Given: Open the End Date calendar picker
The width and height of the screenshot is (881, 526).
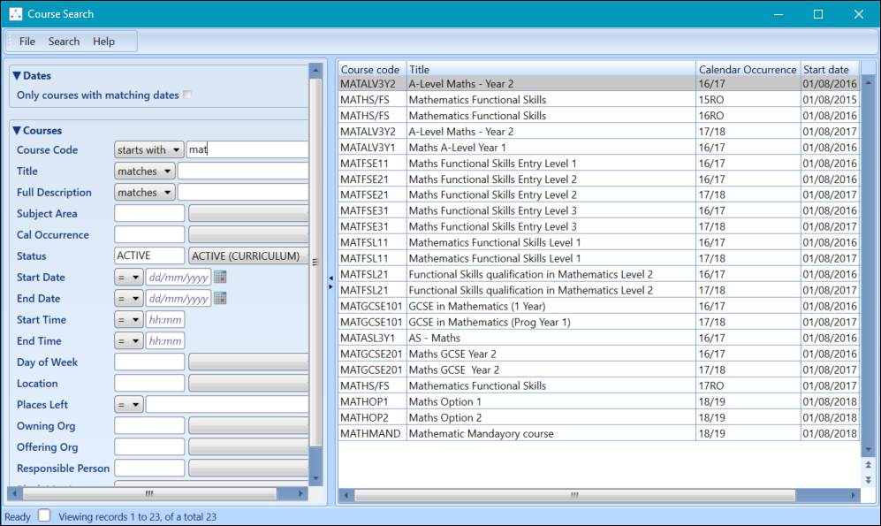Looking at the screenshot, I should tap(220, 299).
